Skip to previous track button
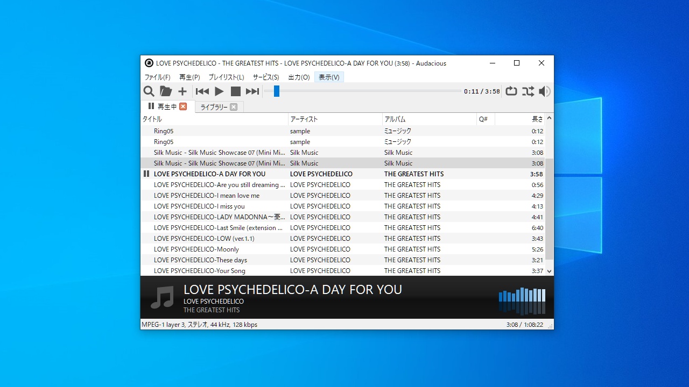The height and width of the screenshot is (387, 689). (x=202, y=91)
